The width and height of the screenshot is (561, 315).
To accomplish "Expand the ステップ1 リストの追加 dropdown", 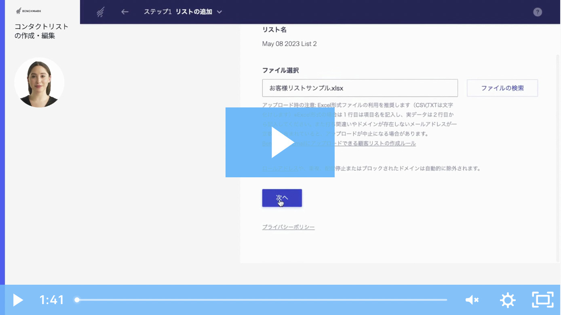I will pyautogui.click(x=219, y=12).
